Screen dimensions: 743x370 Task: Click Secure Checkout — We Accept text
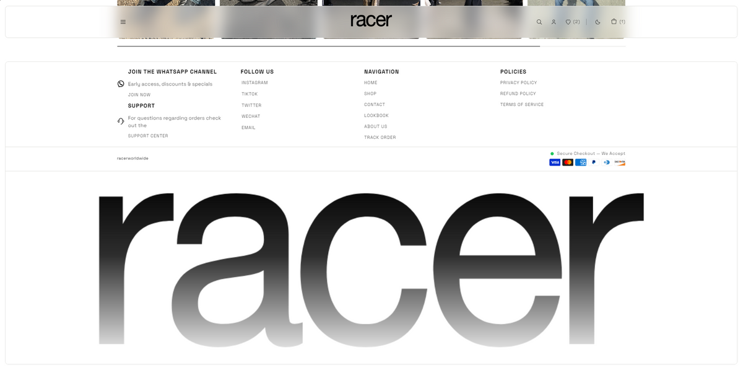[591, 154]
